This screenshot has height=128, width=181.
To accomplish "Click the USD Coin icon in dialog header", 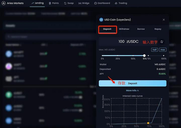I will pos(101,20).
